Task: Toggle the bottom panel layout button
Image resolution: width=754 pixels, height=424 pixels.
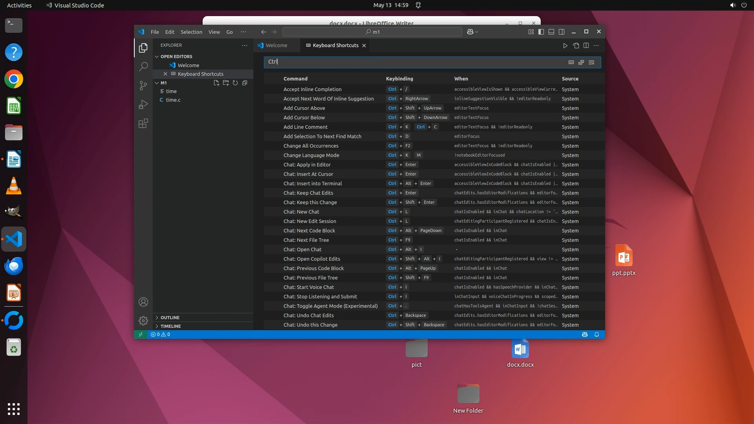Action: [x=551, y=32]
